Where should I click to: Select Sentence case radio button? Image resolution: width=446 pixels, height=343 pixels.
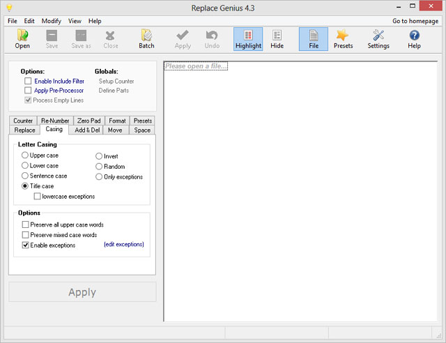coord(25,176)
